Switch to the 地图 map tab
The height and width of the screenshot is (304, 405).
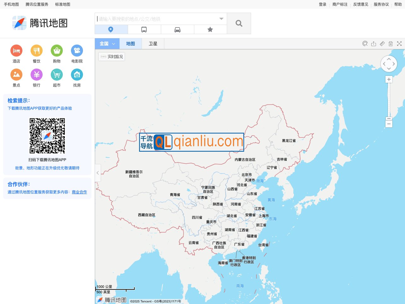131,43
